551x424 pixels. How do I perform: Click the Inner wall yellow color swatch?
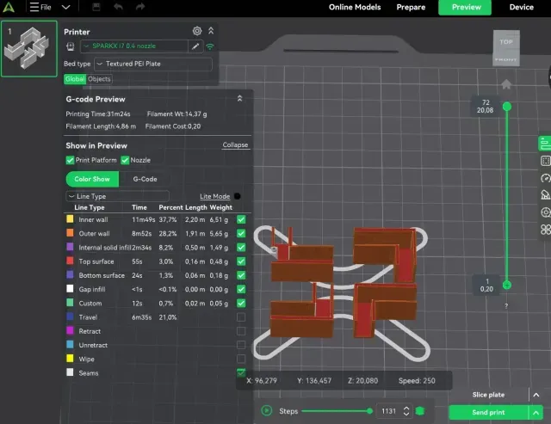point(70,219)
